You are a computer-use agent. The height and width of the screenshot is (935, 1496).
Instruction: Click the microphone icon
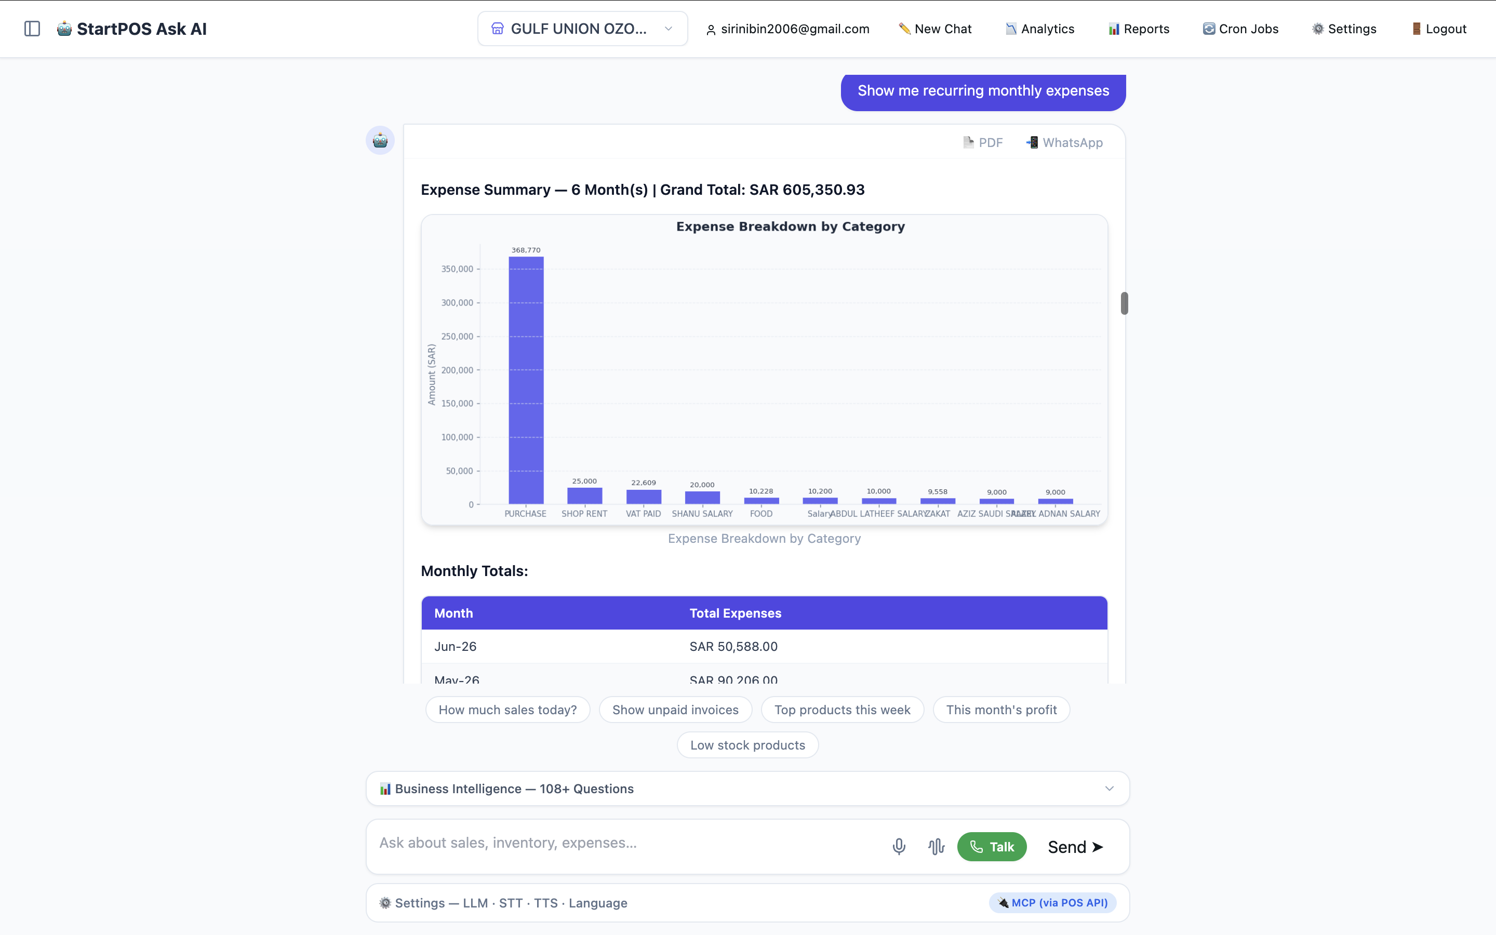point(899,847)
